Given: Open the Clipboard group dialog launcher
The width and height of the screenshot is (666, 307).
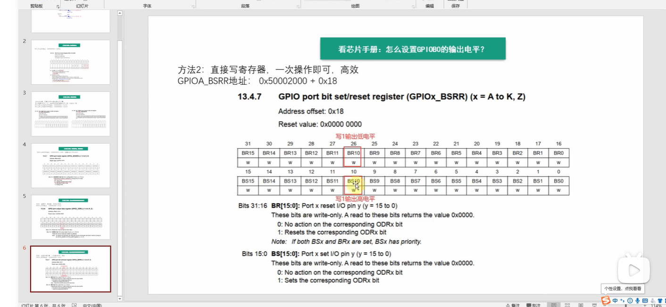Looking at the screenshot, I should pos(58,7).
